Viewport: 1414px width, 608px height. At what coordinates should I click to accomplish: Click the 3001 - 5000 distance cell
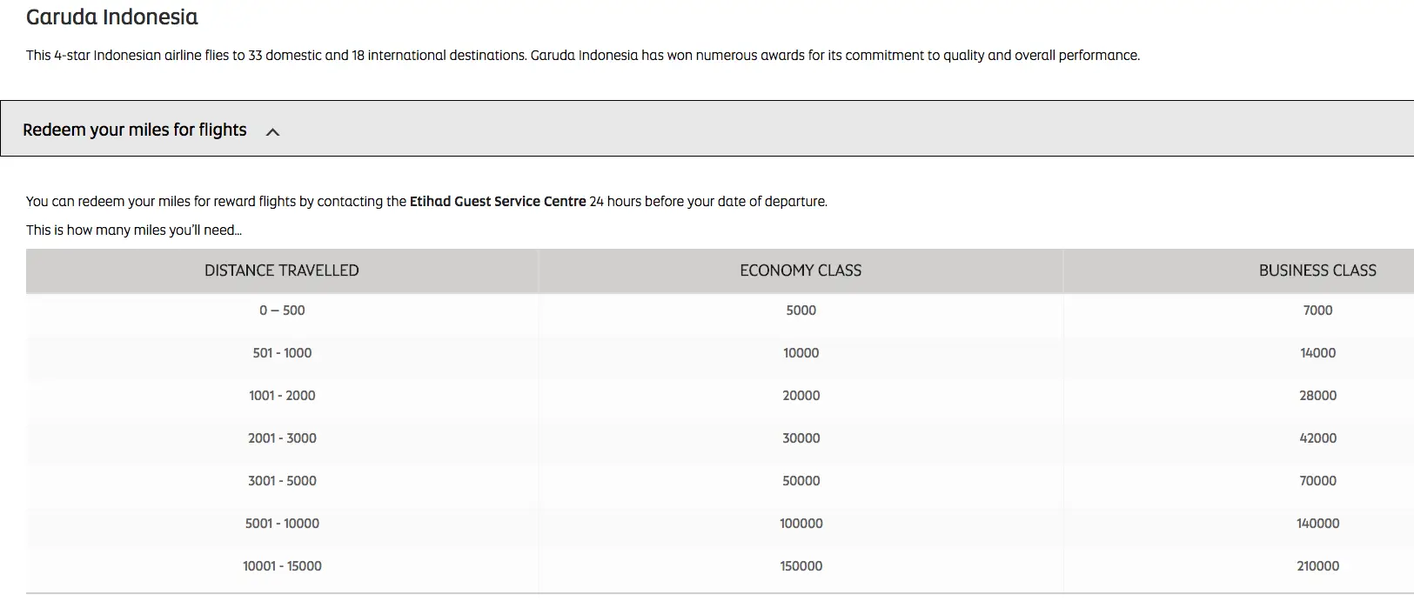[282, 481]
